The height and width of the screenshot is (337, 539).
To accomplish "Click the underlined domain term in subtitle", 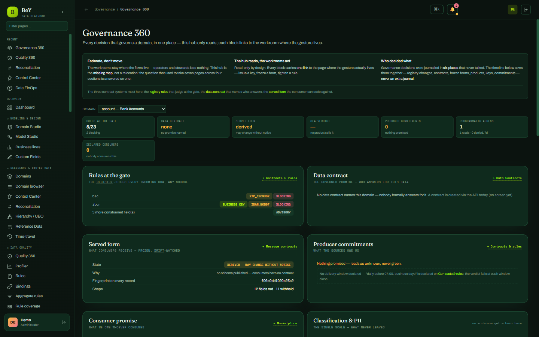I will (145, 43).
